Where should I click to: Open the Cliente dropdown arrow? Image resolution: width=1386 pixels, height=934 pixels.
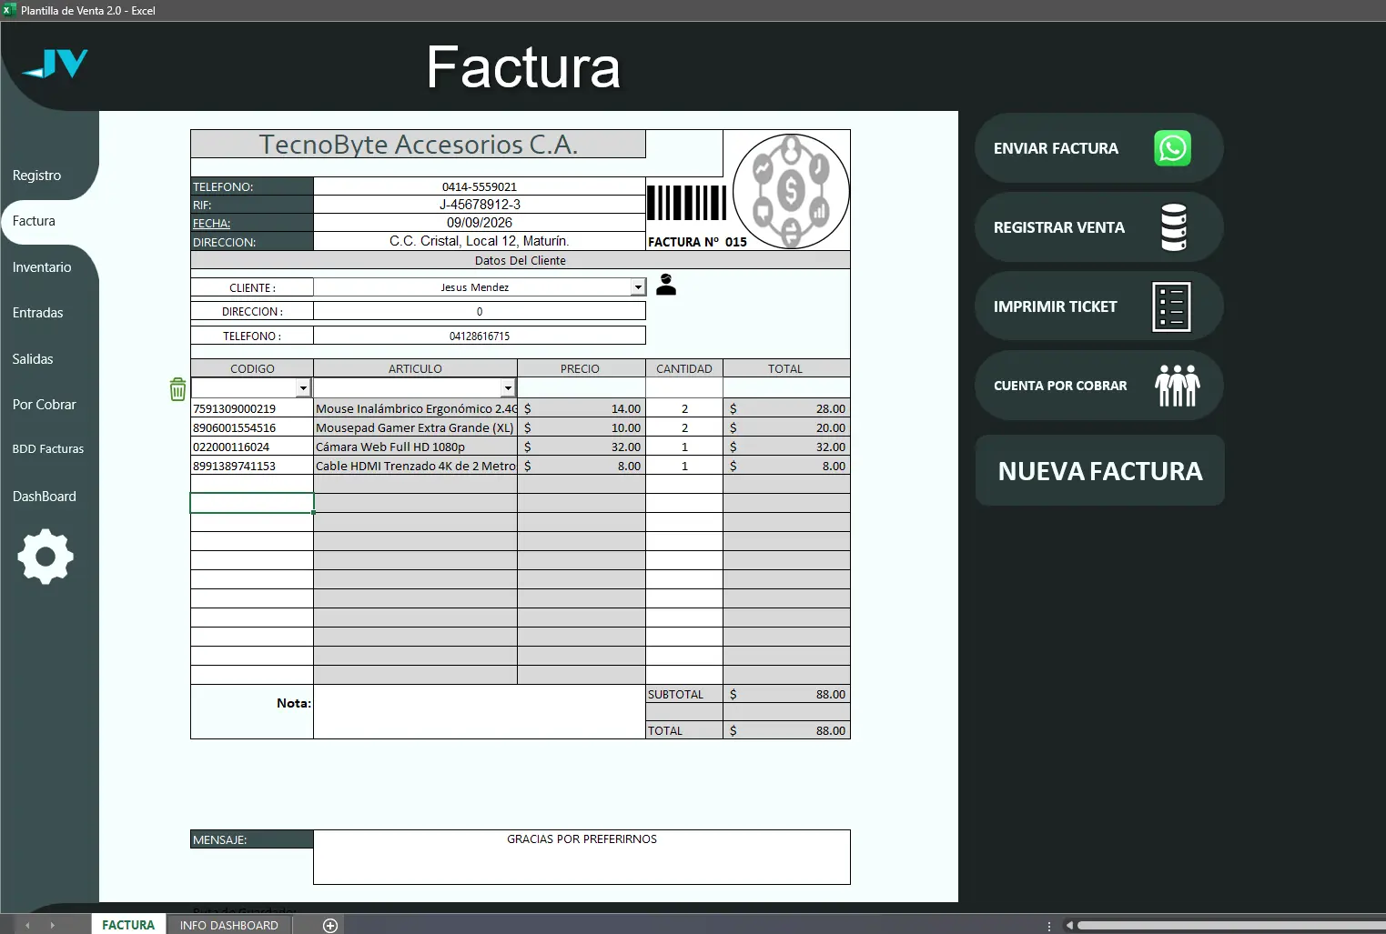click(638, 287)
